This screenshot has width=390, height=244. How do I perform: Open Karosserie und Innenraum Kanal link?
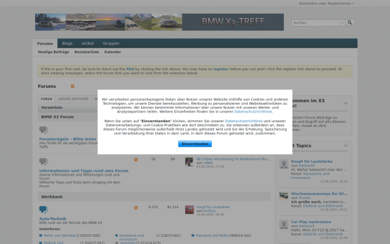point(310,176)
